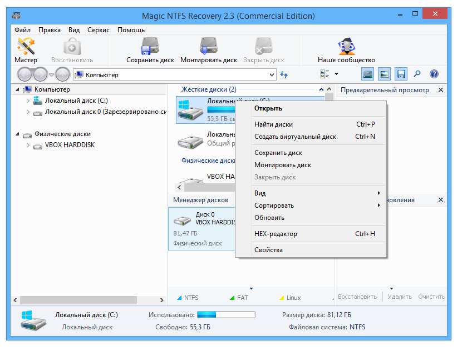Click the Физические диски tree icon
This screenshot has height=351, width=472.
point(27,135)
